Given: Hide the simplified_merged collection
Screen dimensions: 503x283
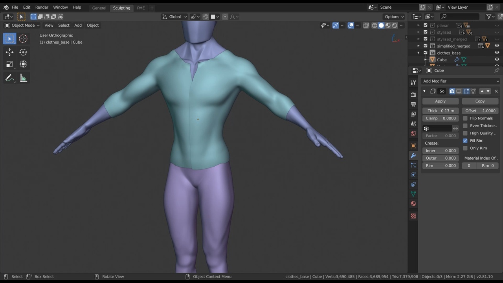Looking at the screenshot, I should [x=497, y=46].
